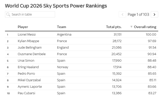
Task: Click on Jude Bellingham's name
Action: (30, 48)
